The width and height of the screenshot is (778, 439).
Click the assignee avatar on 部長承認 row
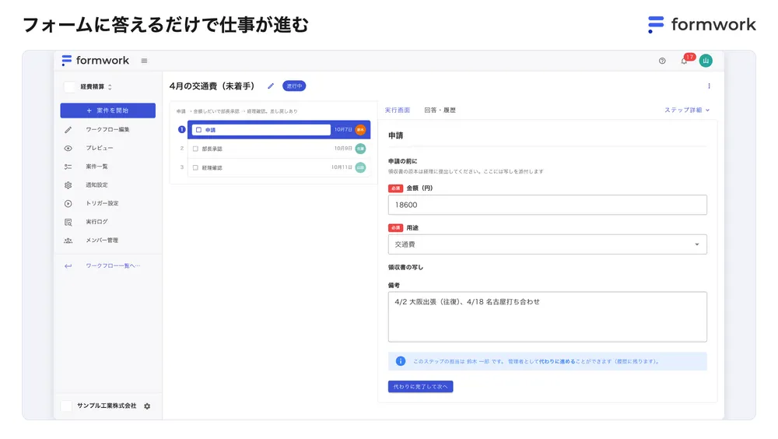[x=361, y=149]
